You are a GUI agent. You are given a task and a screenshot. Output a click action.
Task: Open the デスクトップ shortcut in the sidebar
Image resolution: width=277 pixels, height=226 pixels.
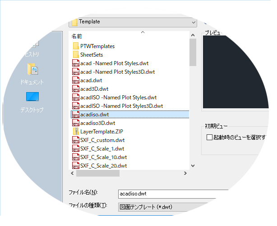pos(32,102)
